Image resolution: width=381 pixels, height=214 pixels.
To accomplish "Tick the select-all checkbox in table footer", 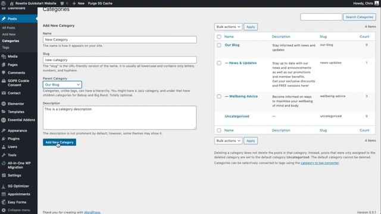I will pos(219,130).
